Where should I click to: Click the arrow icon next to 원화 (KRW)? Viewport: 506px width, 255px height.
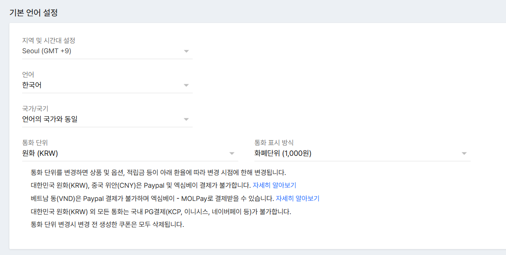232,154
